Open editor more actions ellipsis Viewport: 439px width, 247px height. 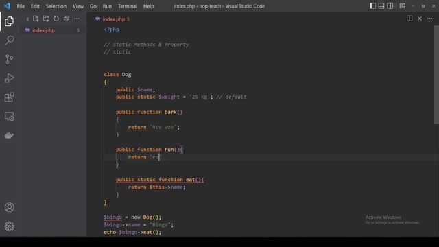430,19
